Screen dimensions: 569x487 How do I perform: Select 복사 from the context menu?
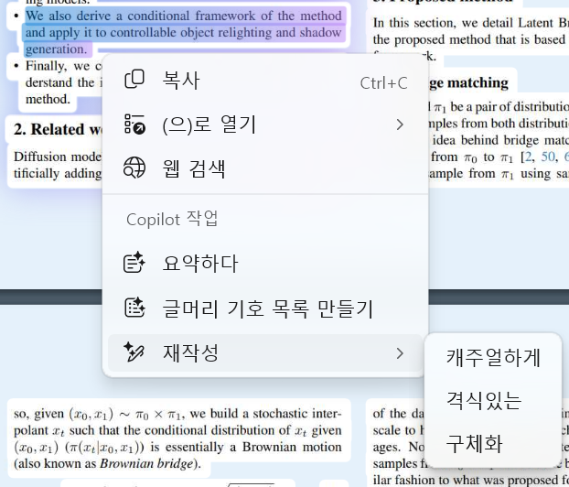coord(265,80)
